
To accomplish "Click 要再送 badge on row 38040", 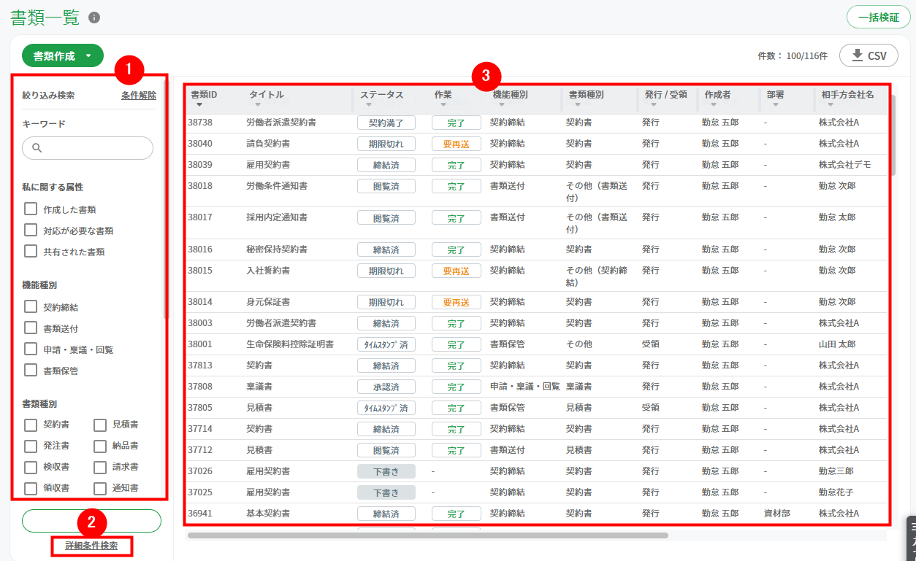I will tap(457, 144).
